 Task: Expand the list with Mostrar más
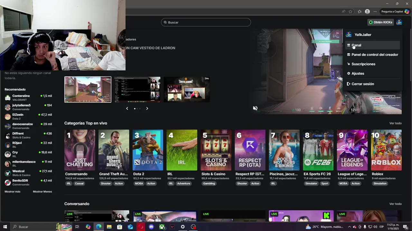[x=13, y=192]
